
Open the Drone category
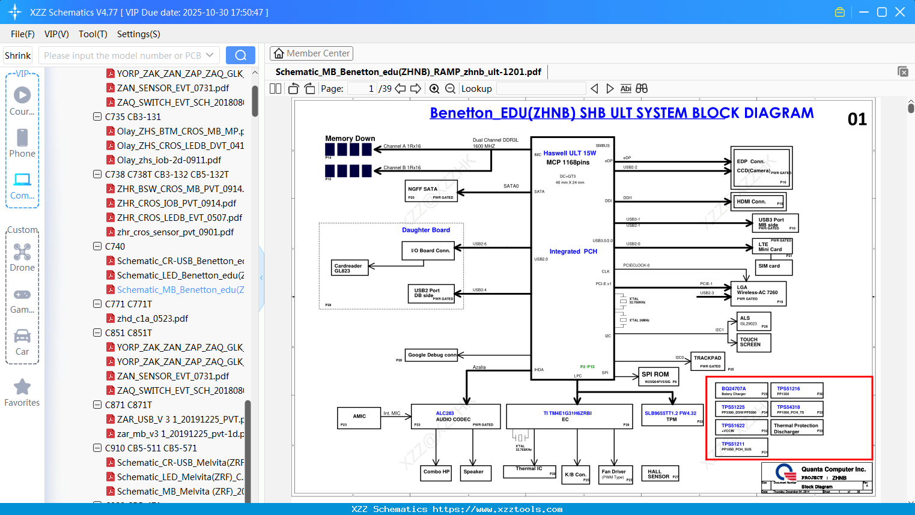[x=22, y=257]
